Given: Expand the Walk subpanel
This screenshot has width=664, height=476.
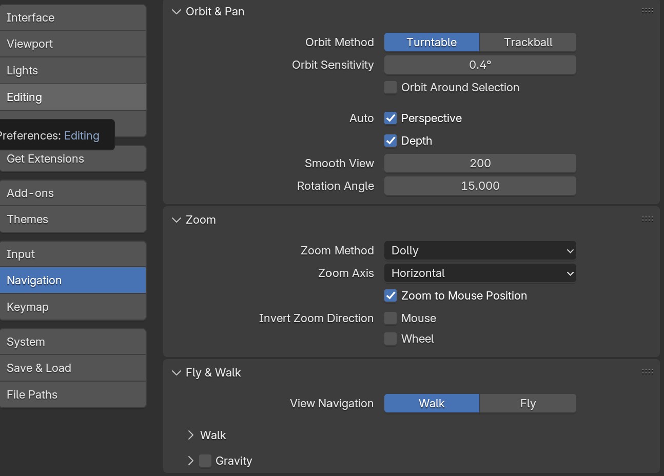Looking at the screenshot, I should click(x=191, y=435).
